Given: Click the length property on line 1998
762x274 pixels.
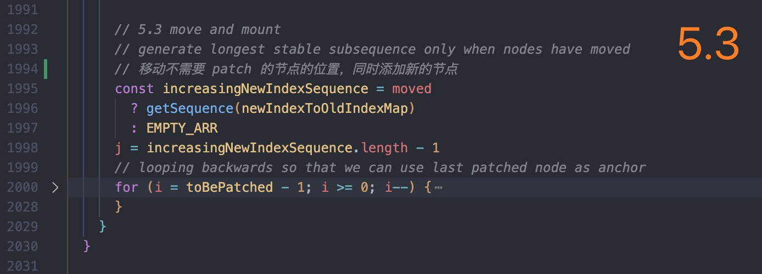Looking at the screenshot, I should coord(384,148).
